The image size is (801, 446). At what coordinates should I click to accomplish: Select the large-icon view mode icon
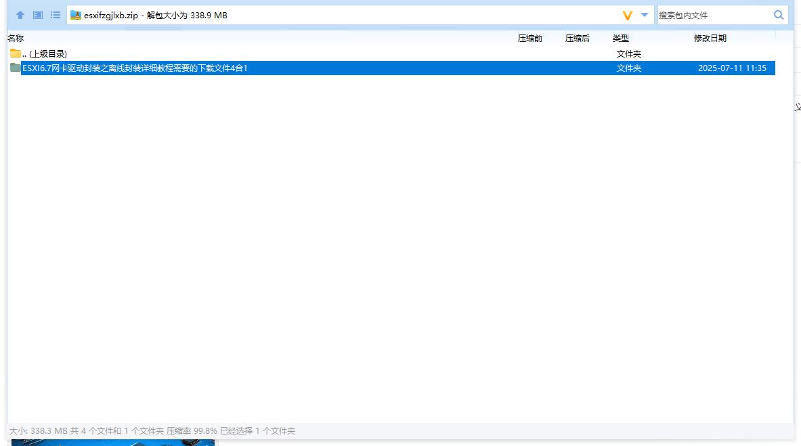[37, 14]
